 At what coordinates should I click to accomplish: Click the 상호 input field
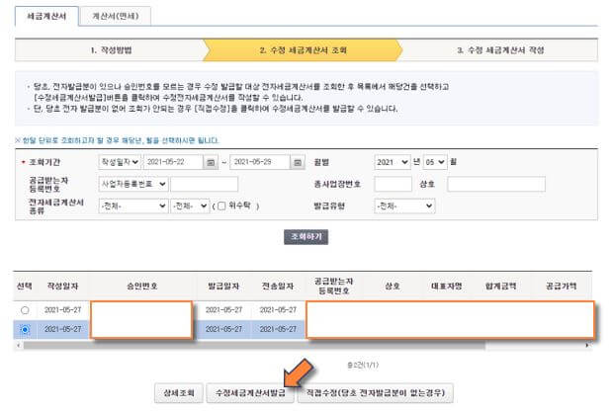click(496, 184)
